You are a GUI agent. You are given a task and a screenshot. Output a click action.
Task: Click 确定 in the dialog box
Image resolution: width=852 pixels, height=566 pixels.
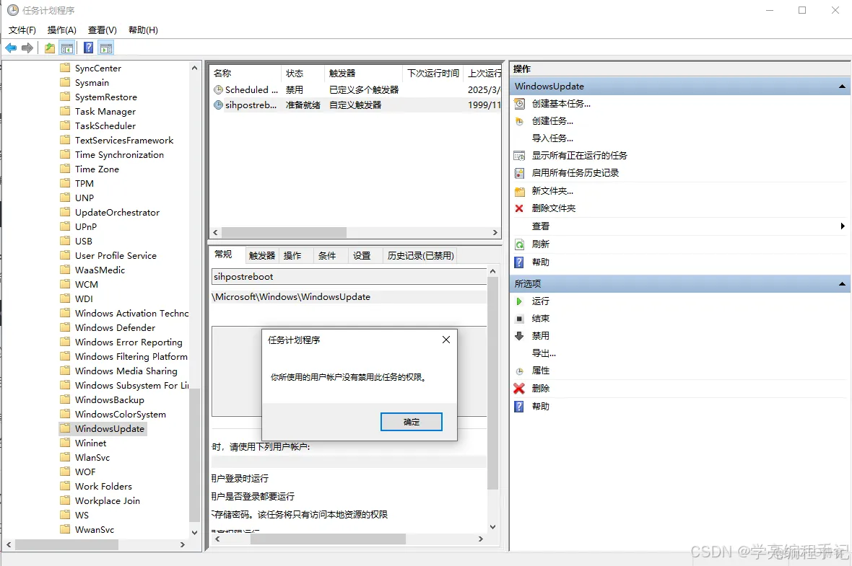tap(411, 422)
